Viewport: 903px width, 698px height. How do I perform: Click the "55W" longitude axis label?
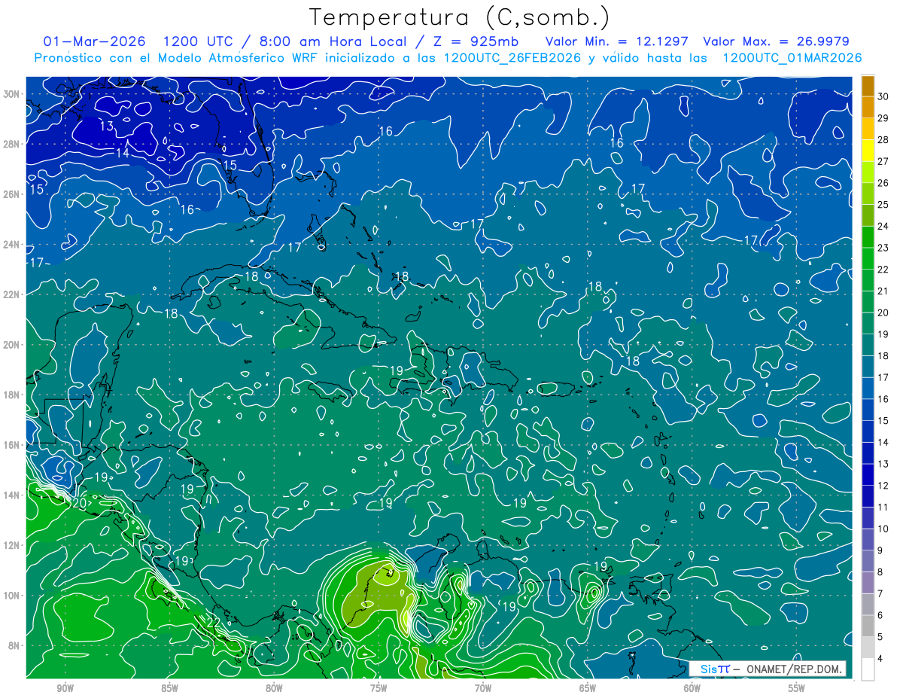coord(797,688)
